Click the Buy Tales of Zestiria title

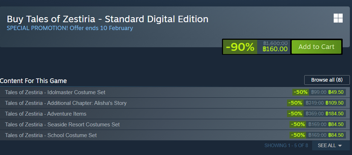107,19
